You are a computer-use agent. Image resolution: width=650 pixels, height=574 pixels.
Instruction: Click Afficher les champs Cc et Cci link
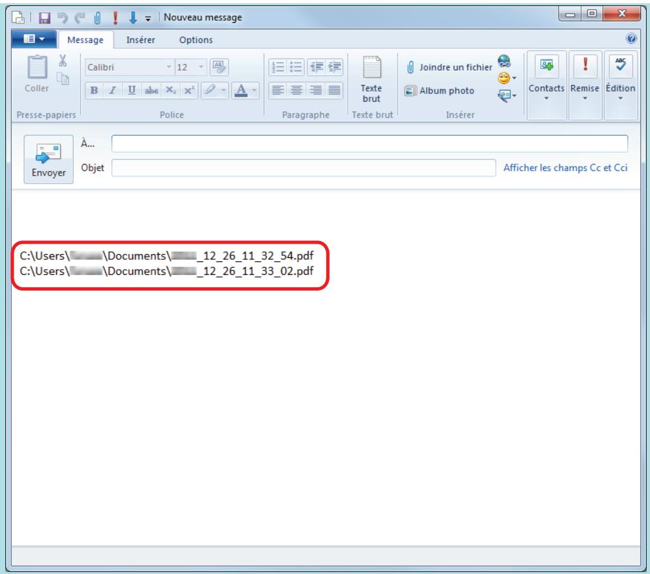(x=565, y=168)
